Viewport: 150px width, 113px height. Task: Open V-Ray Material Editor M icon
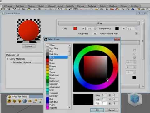tap(9, 101)
